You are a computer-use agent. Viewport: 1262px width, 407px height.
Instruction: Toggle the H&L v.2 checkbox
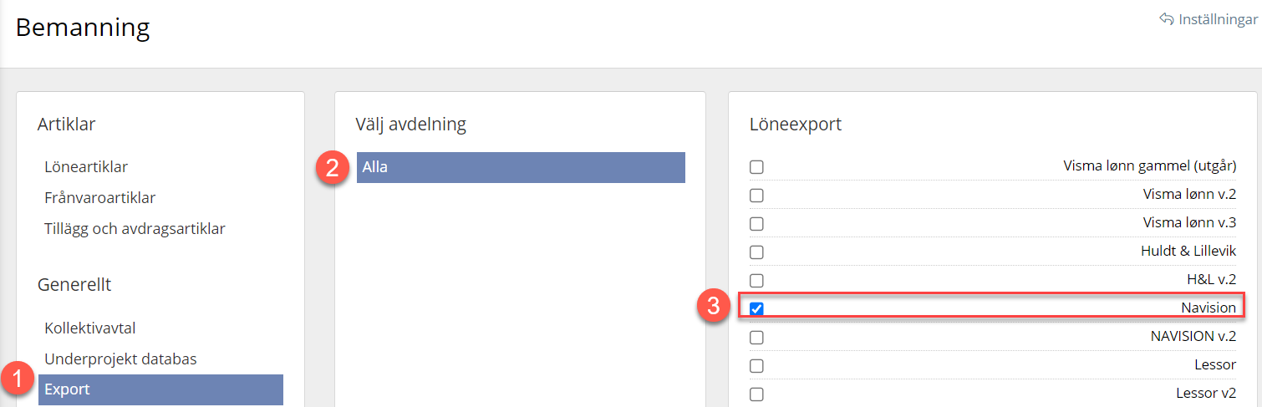click(756, 281)
